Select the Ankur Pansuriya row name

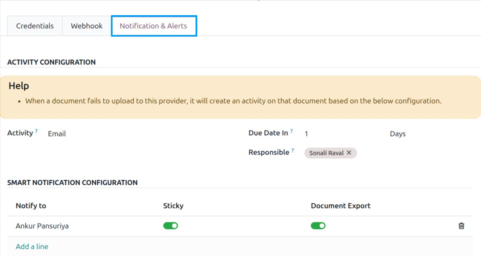click(x=42, y=226)
